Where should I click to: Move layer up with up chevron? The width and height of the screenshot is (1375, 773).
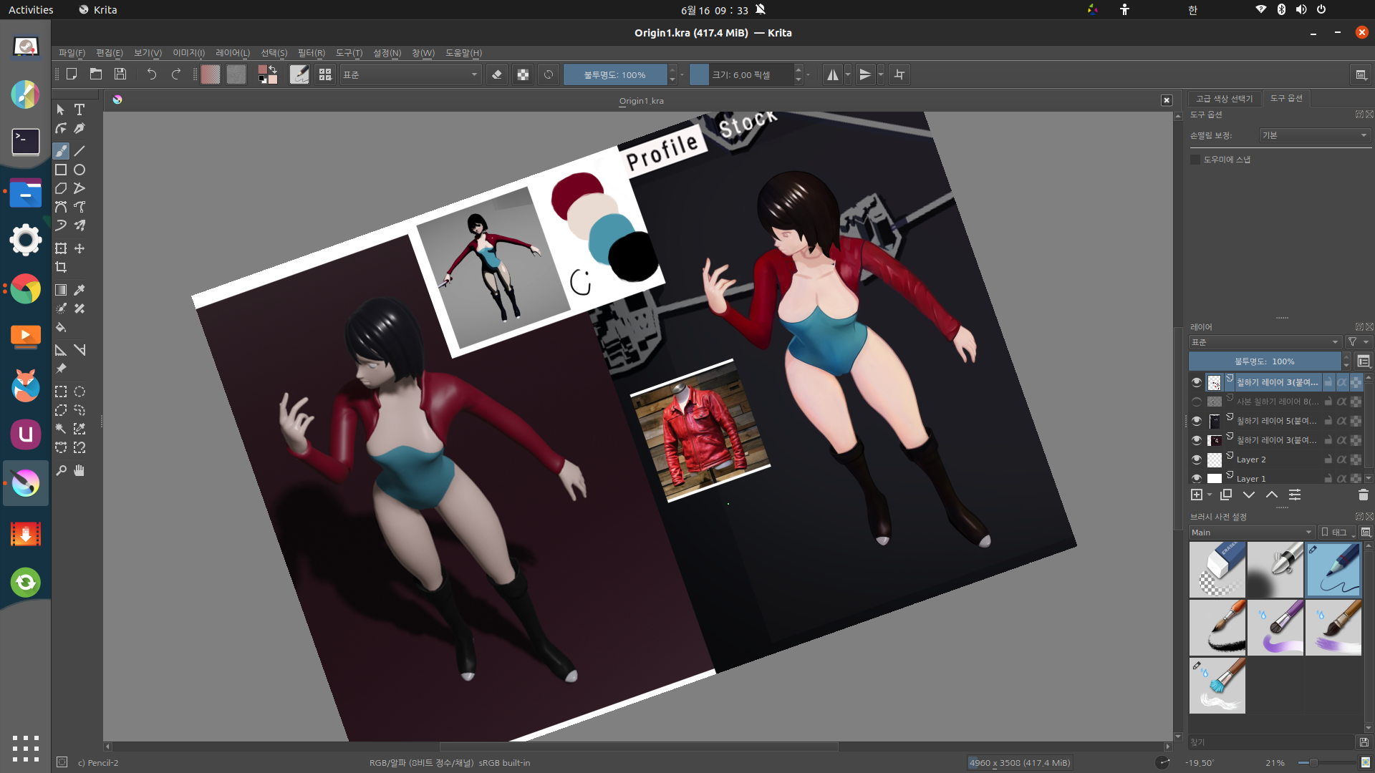pyautogui.click(x=1272, y=495)
